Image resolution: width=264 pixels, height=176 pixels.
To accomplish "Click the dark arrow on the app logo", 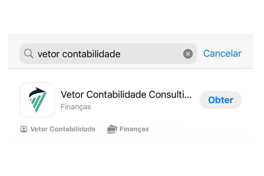I will coord(37,92).
